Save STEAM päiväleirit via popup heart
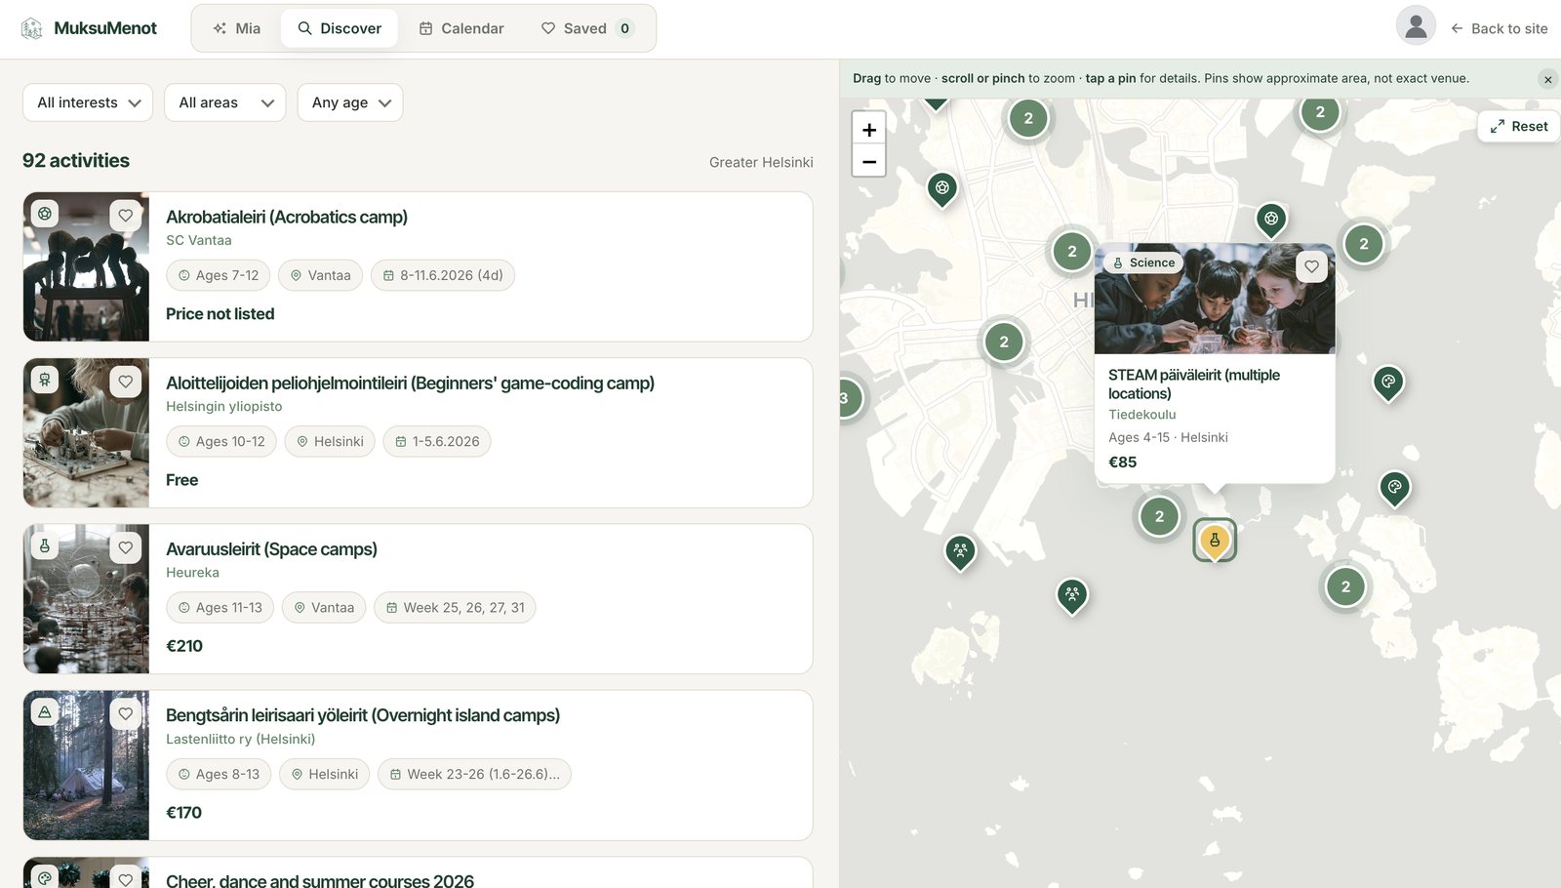Screen dimensions: 1561x888 [x=1311, y=266]
